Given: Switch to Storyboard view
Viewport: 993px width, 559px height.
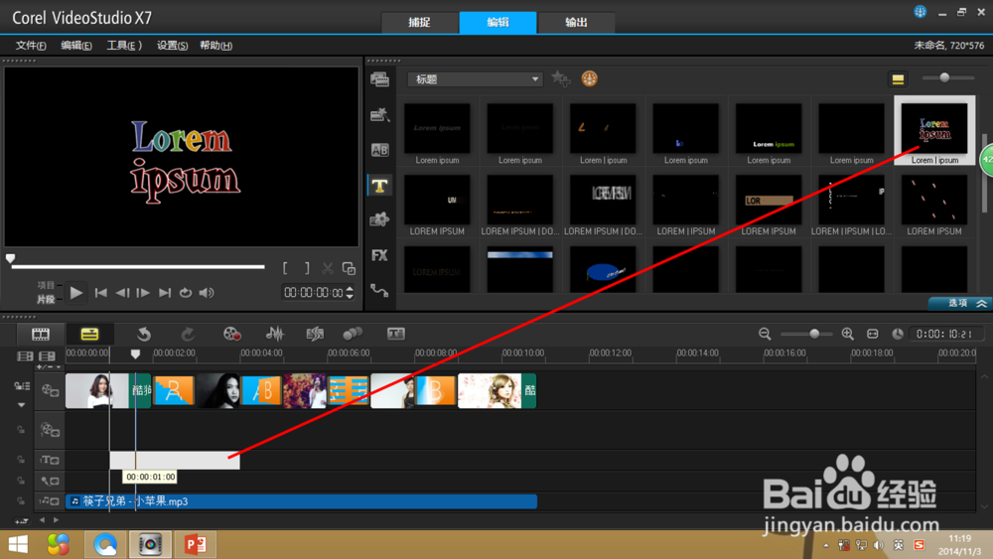Looking at the screenshot, I should click(x=41, y=334).
